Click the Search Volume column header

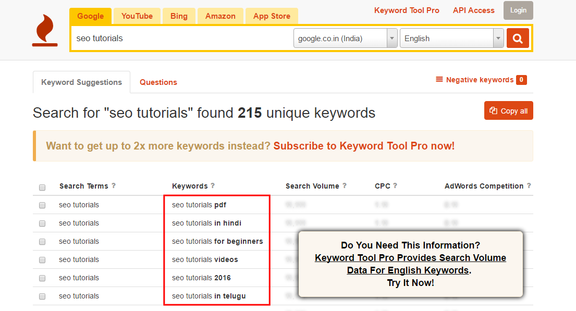(x=312, y=186)
